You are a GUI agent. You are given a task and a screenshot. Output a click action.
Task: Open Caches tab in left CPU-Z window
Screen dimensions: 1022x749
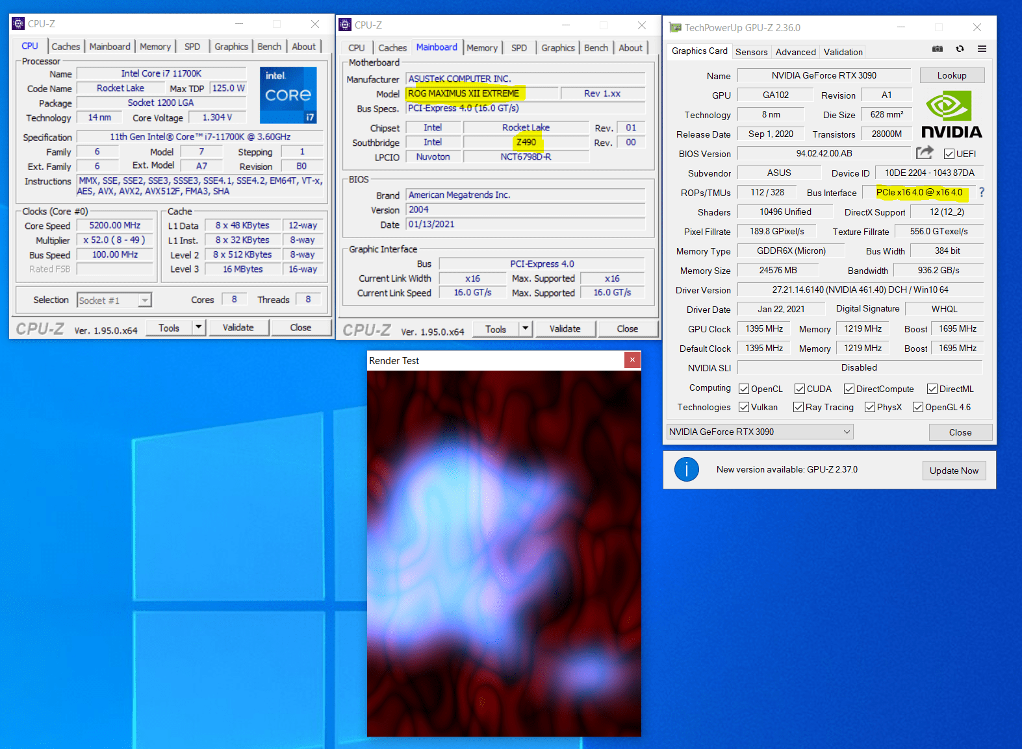click(x=66, y=47)
